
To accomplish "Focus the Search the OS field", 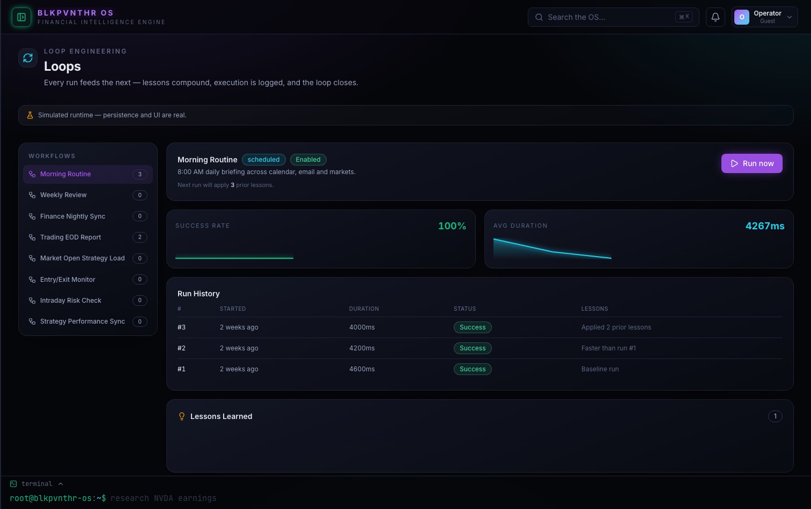I will pyautogui.click(x=613, y=17).
